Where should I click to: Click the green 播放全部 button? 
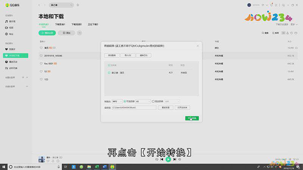(x=47, y=33)
